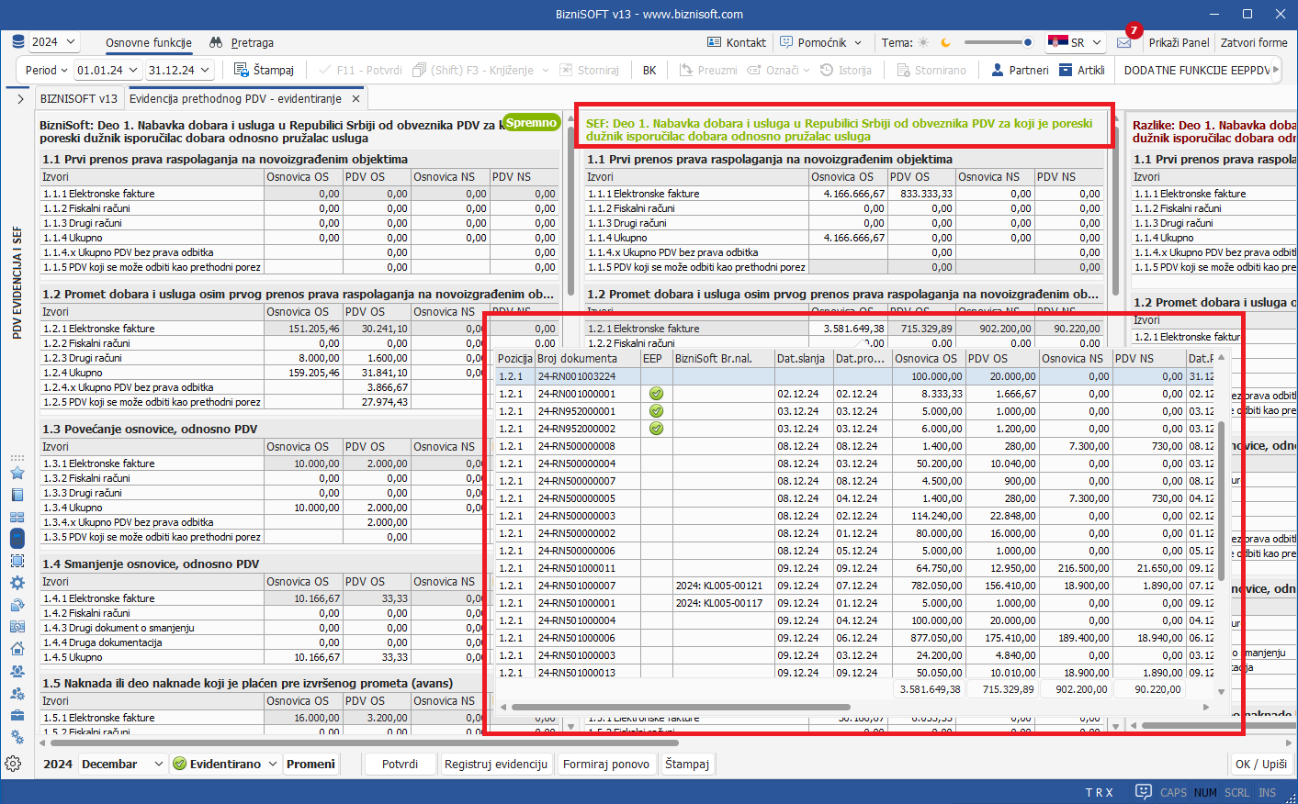Click the Štampaj printer icon in toolbar
This screenshot has width=1298, height=804.
click(242, 70)
